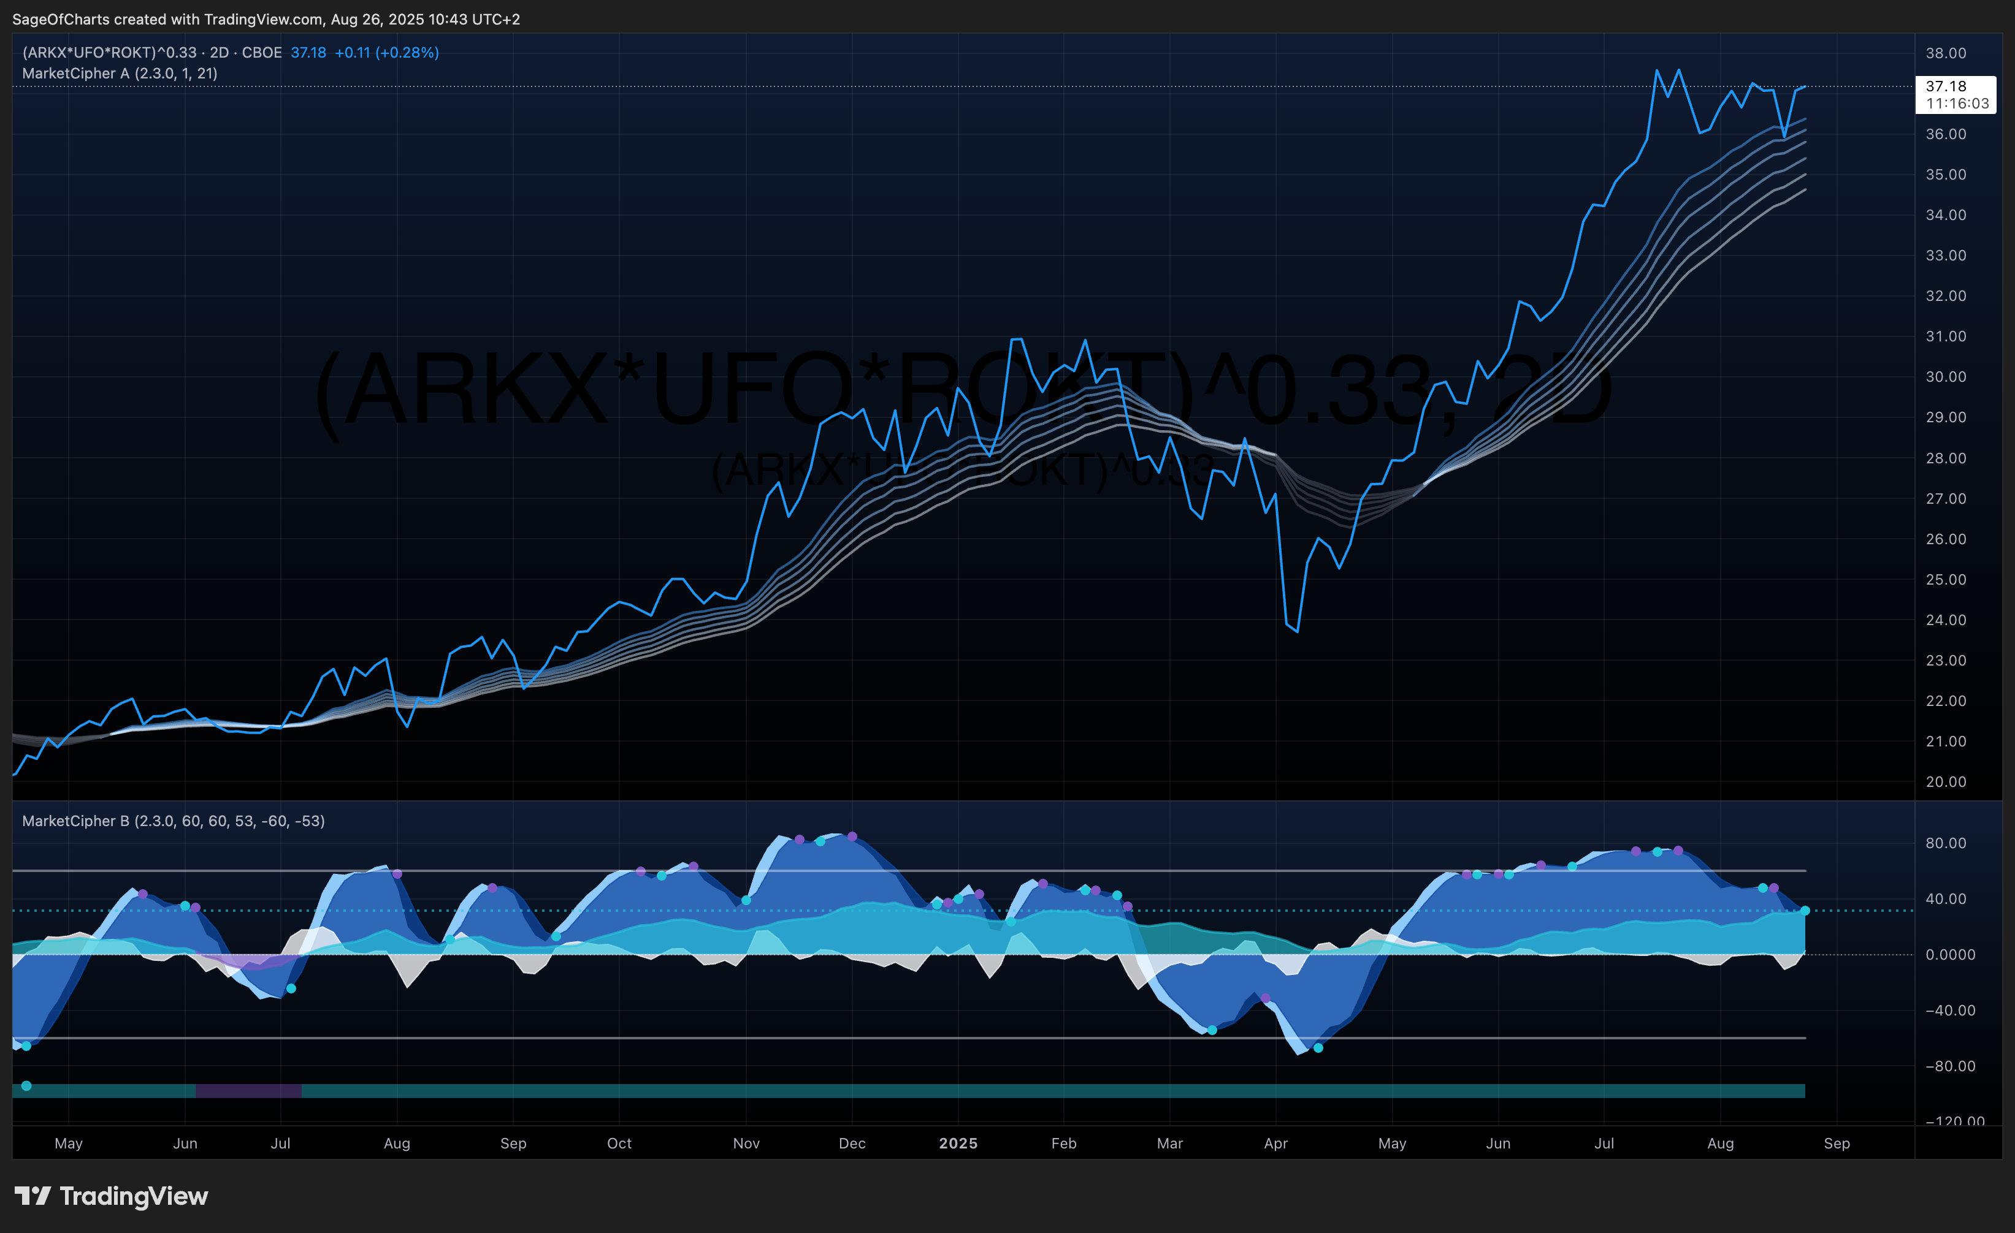Image resolution: width=2015 pixels, height=1233 pixels.
Task: Click the 40.00 oscillator axis label
Action: point(1946,899)
